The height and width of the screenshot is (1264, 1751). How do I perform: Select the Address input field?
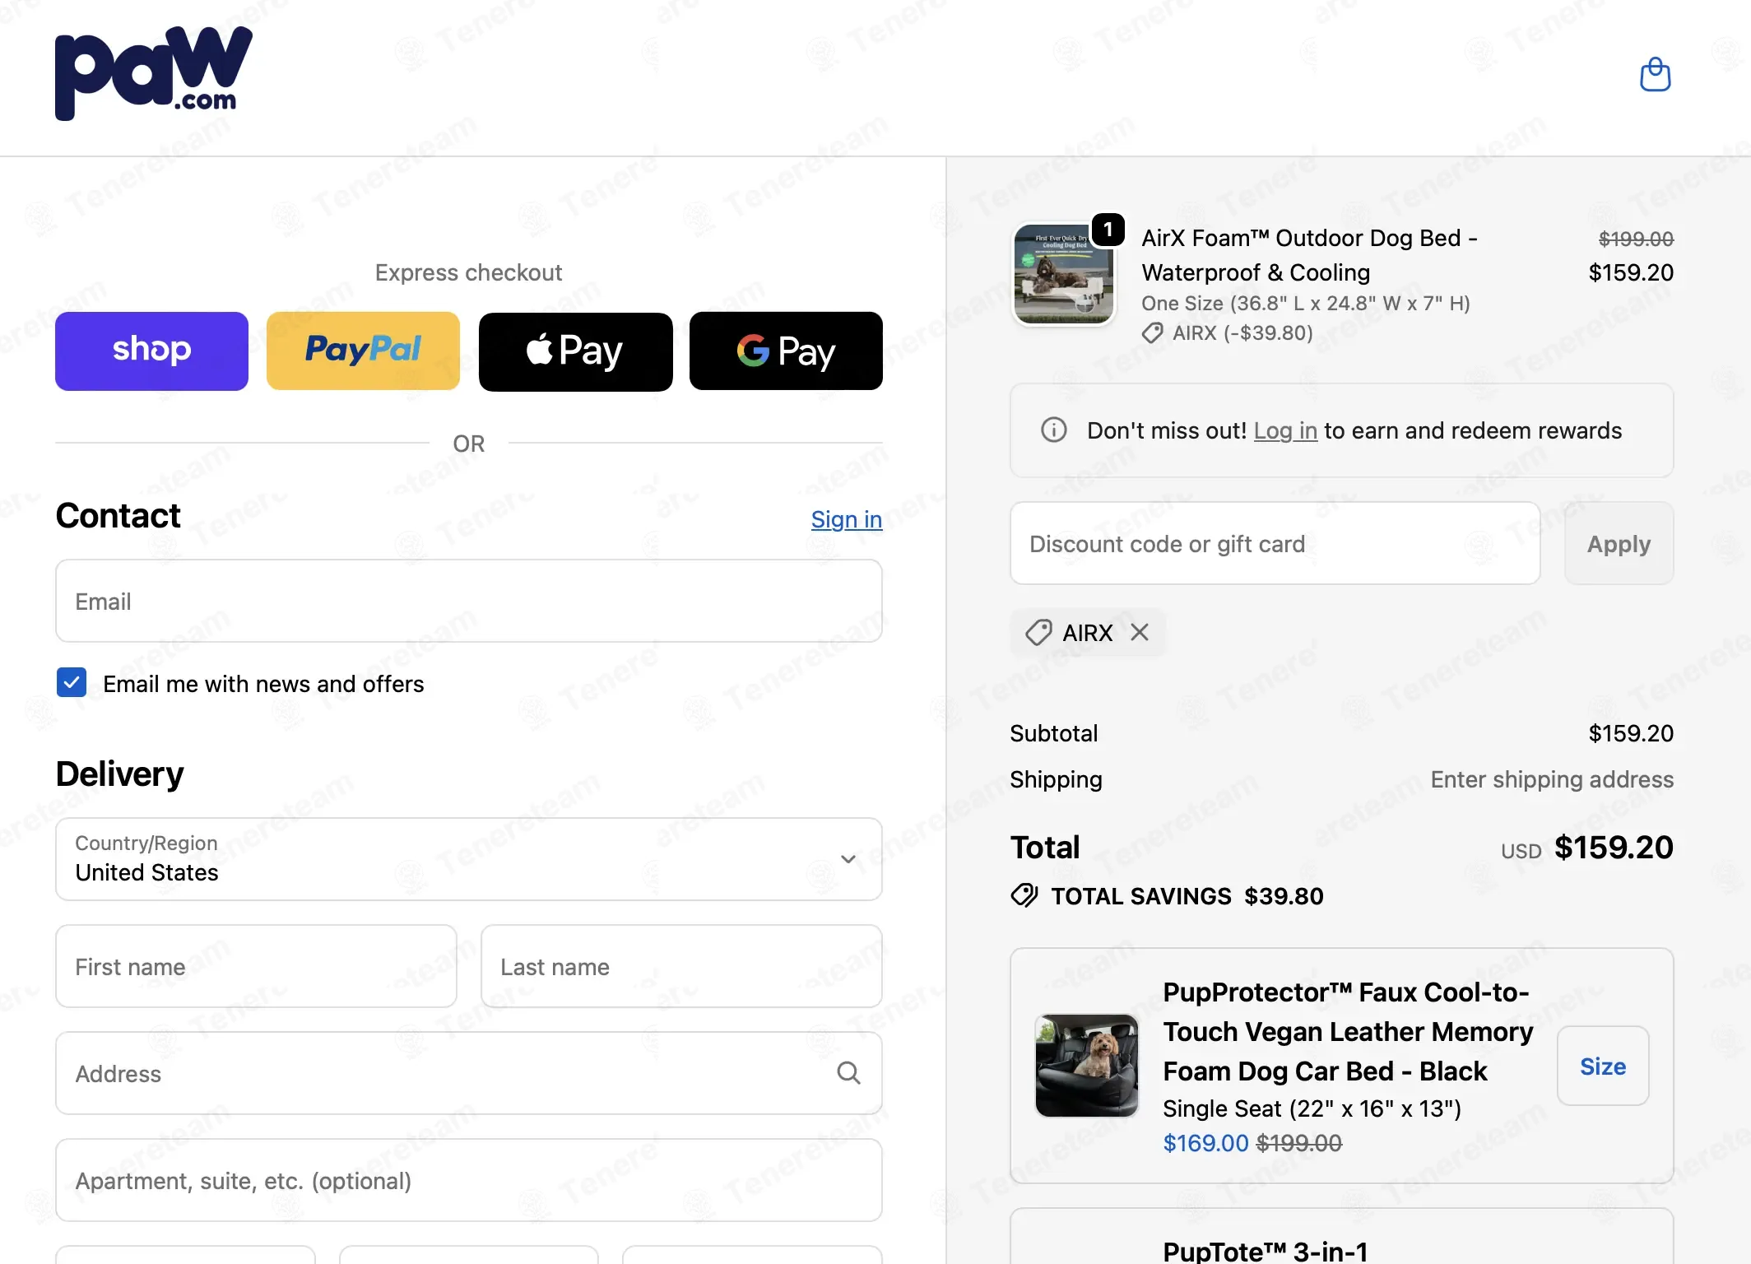click(469, 1074)
